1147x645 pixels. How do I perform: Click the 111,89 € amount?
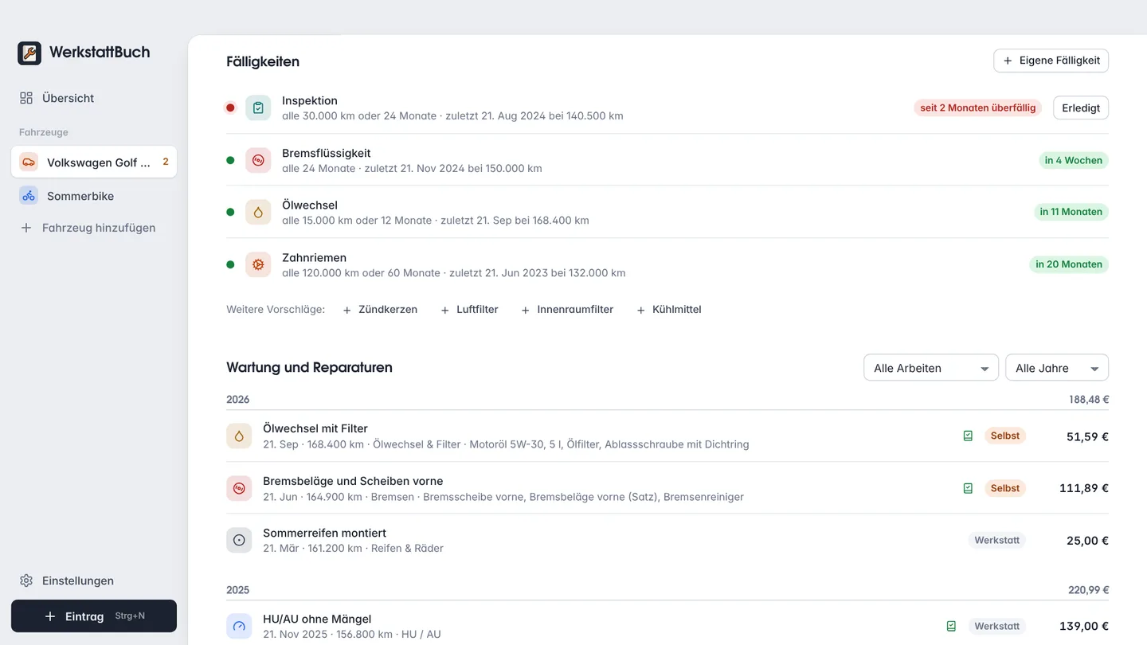tap(1084, 488)
